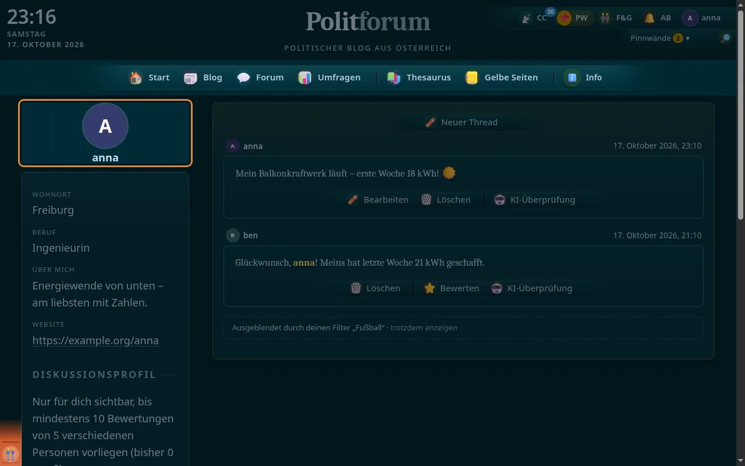Click the clock showing 23:16
This screenshot has height=466, width=745.
coord(31,17)
